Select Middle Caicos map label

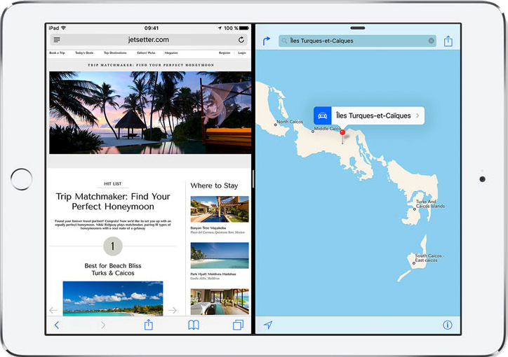327,128
